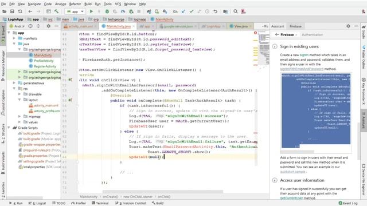The width and height of the screenshot is (367, 206).
Task: Select the Firebase tab in Assistant panel
Action: pos(295,26)
